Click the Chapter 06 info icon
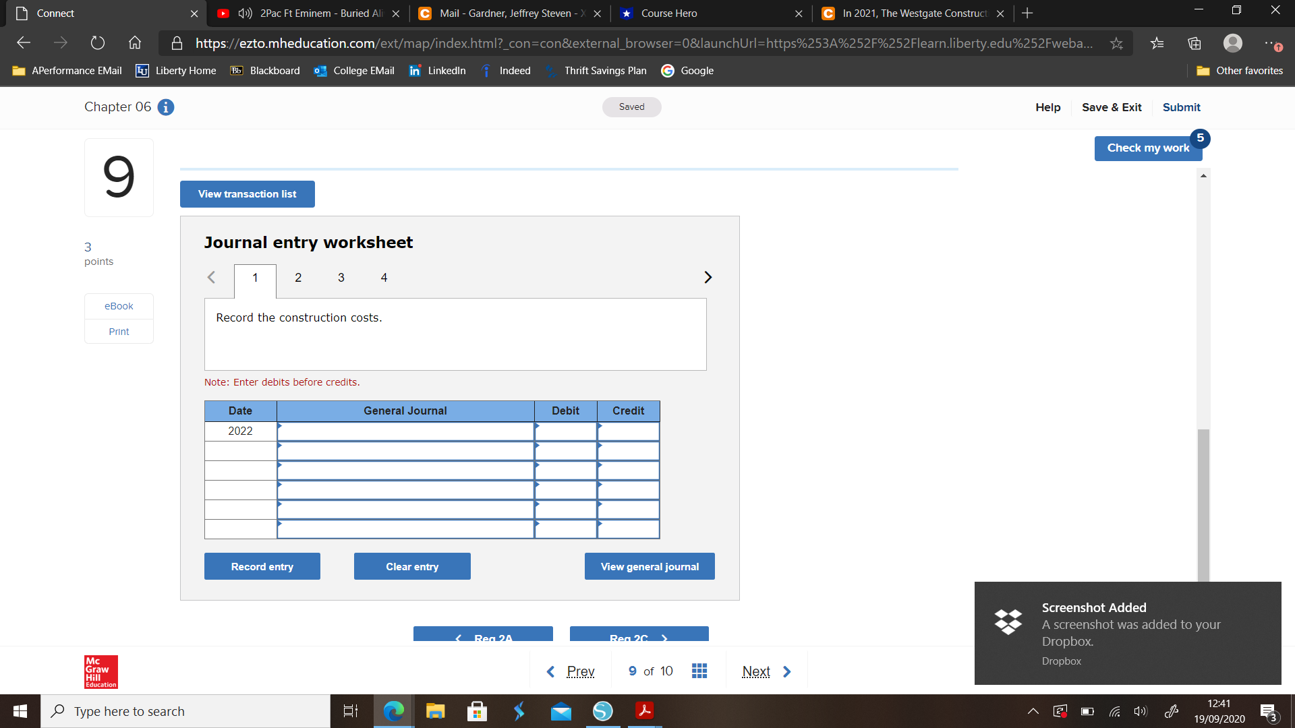This screenshot has height=728, width=1295. click(165, 107)
